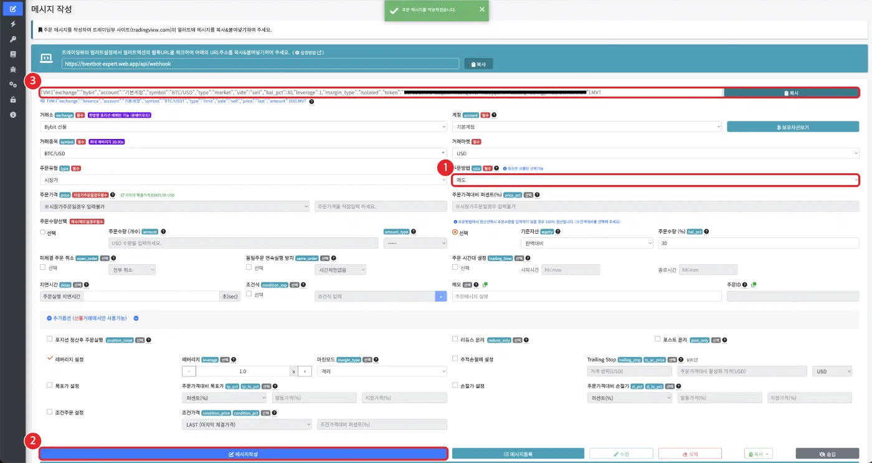Open the info circle sidebar icon
The height and width of the screenshot is (463, 872).
coord(13,115)
